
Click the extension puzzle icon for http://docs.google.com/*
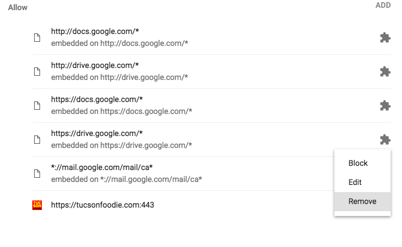click(x=385, y=38)
